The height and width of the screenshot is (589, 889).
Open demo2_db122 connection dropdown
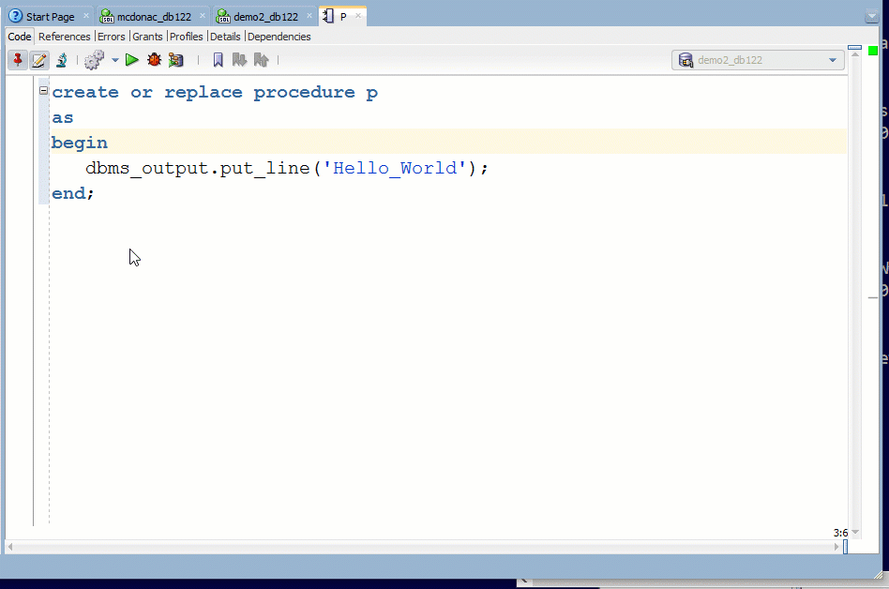pyautogui.click(x=832, y=60)
